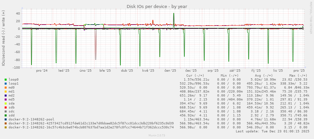Click the sdc gray legend swatch
This screenshot has width=314, height=139.
[x=6, y=111]
